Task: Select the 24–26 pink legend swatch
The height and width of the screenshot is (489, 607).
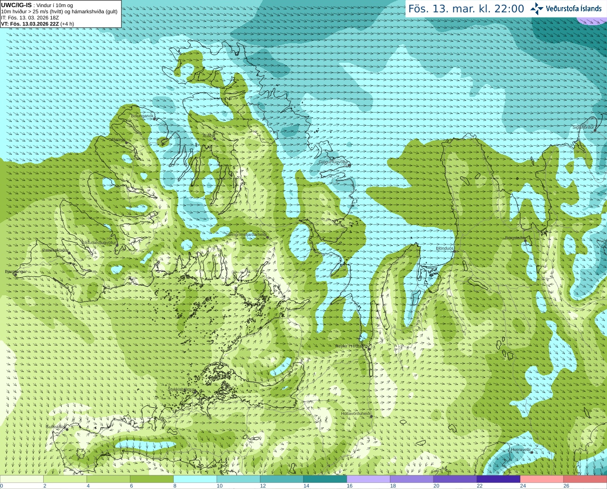Action: point(542,479)
